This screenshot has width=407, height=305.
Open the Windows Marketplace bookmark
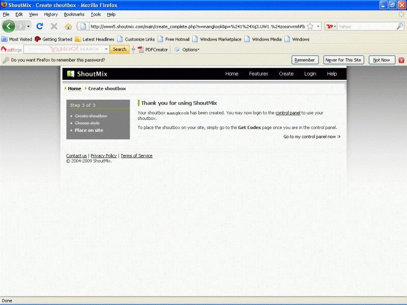[217, 39]
